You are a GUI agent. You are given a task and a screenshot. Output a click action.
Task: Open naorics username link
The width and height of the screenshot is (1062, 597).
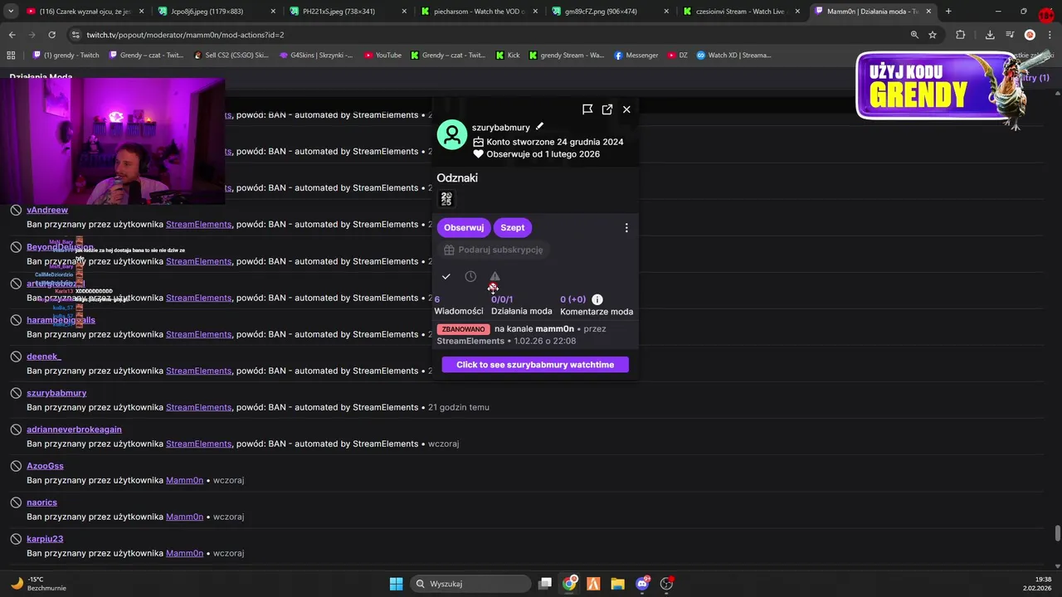(41, 502)
